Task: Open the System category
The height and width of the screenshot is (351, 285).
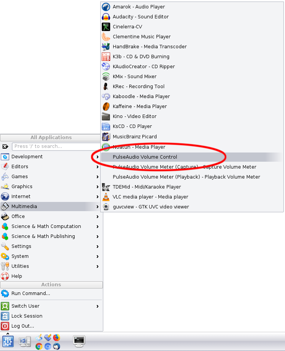Action: (x=51, y=256)
